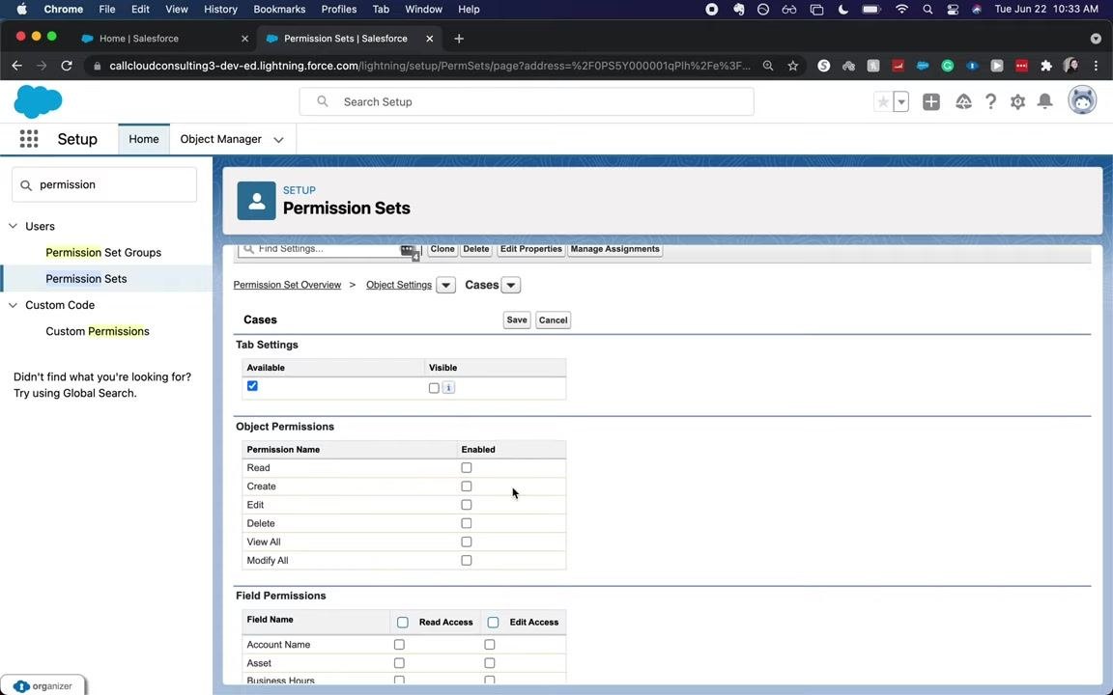The width and height of the screenshot is (1113, 695).
Task: Click the organizer extension badge
Action: [x=43, y=685]
